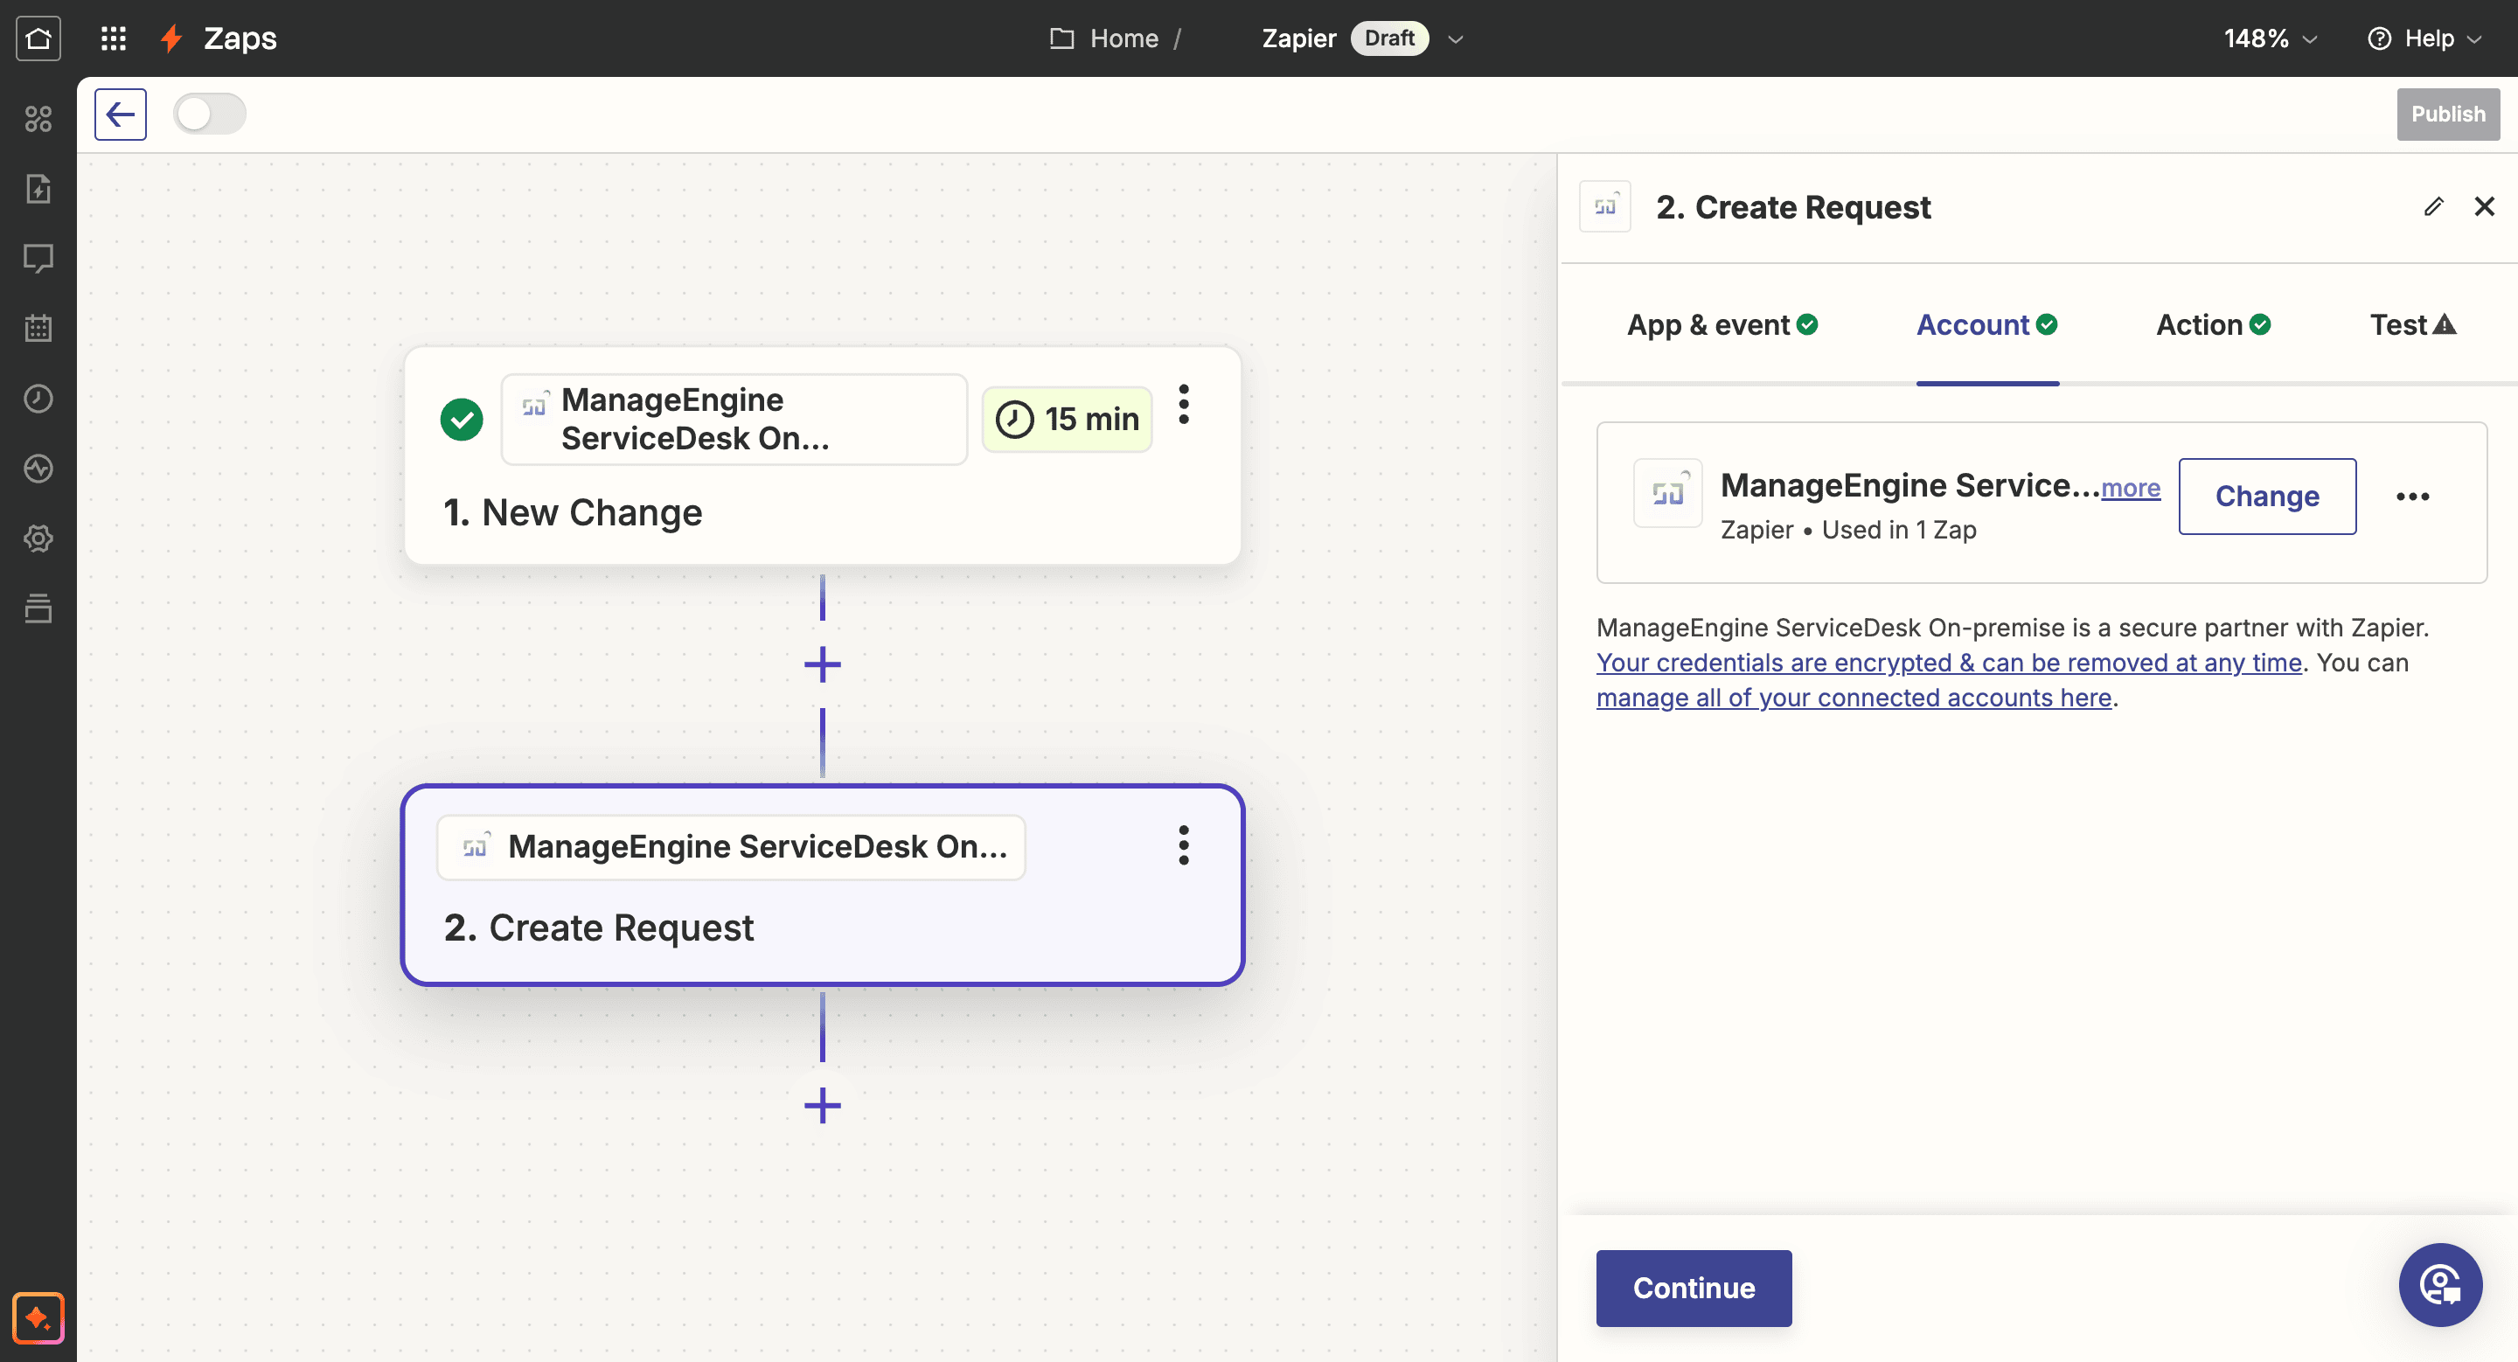The height and width of the screenshot is (1362, 2518).
Task: Expand the Help dropdown menu
Action: coord(2426,38)
